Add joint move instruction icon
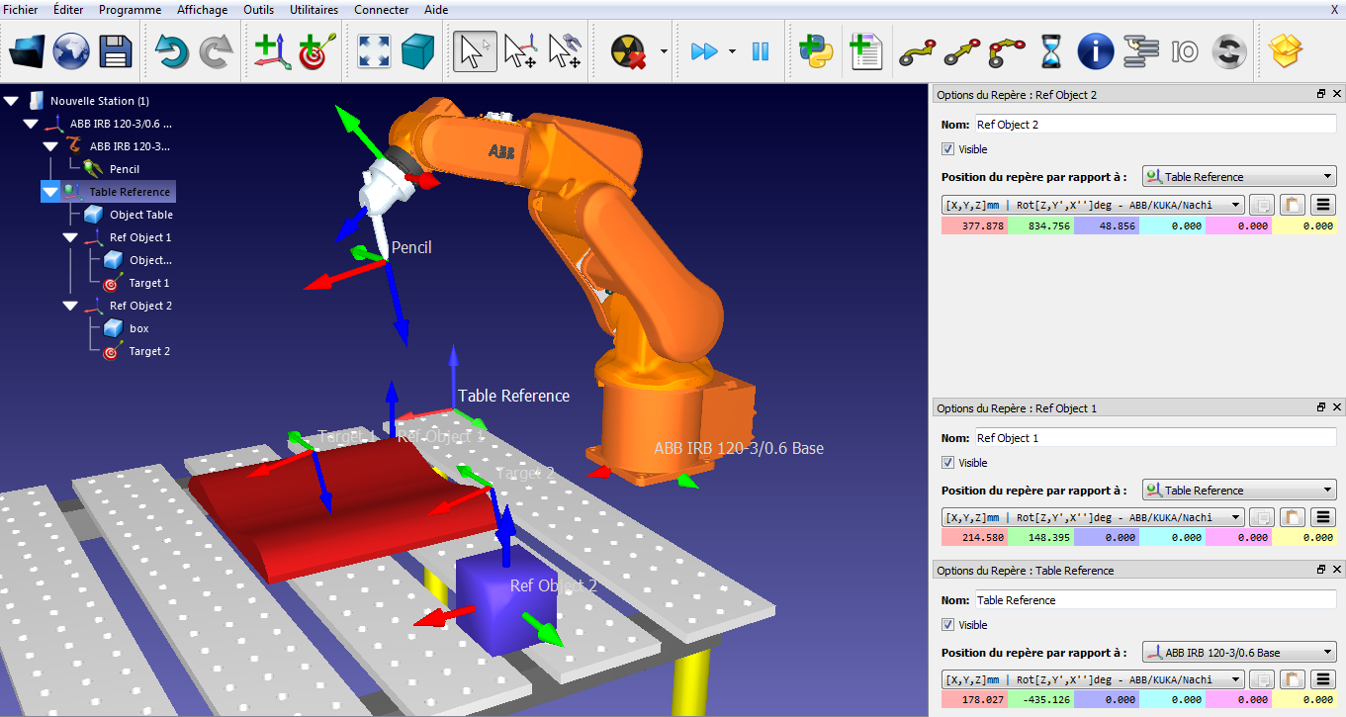Image resolution: width=1346 pixels, height=717 pixels. point(917,50)
